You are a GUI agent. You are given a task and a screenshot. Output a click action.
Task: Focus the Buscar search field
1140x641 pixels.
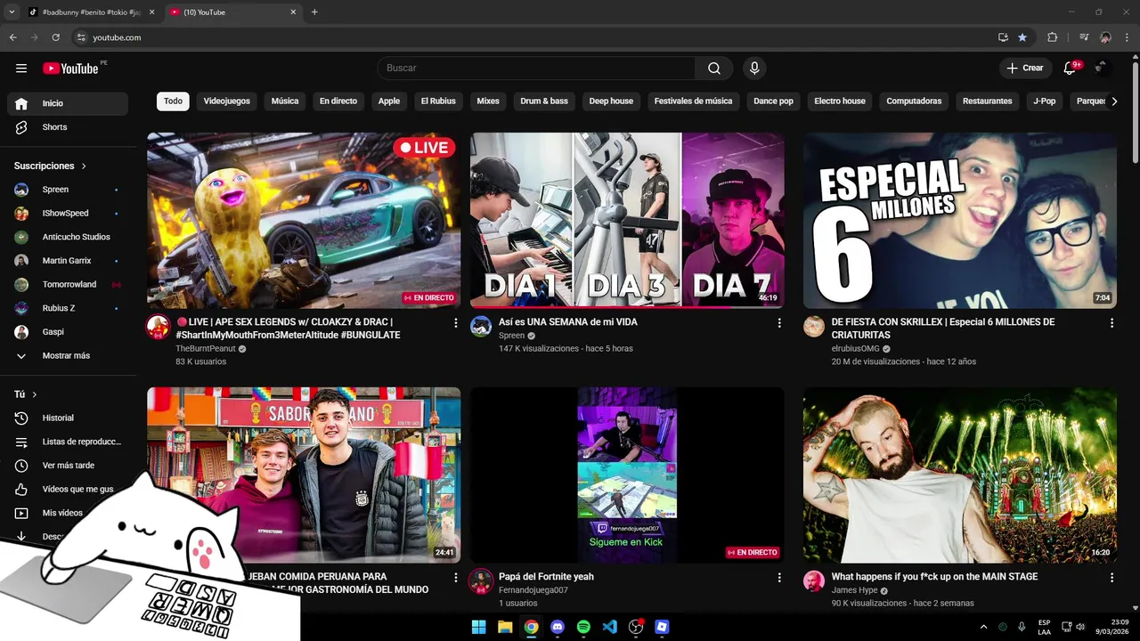click(x=536, y=69)
